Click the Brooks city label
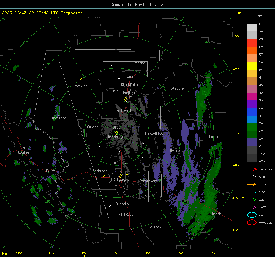This screenshot has width=275, height=257. pyautogui.click(x=217, y=214)
